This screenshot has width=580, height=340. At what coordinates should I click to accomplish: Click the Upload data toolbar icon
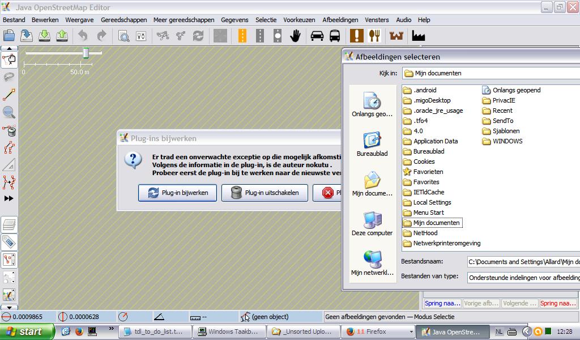coord(62,36)
